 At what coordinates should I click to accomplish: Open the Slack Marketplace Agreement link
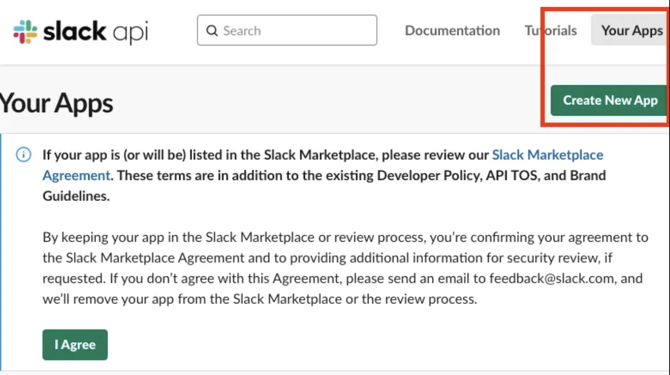tap(547, 155)
